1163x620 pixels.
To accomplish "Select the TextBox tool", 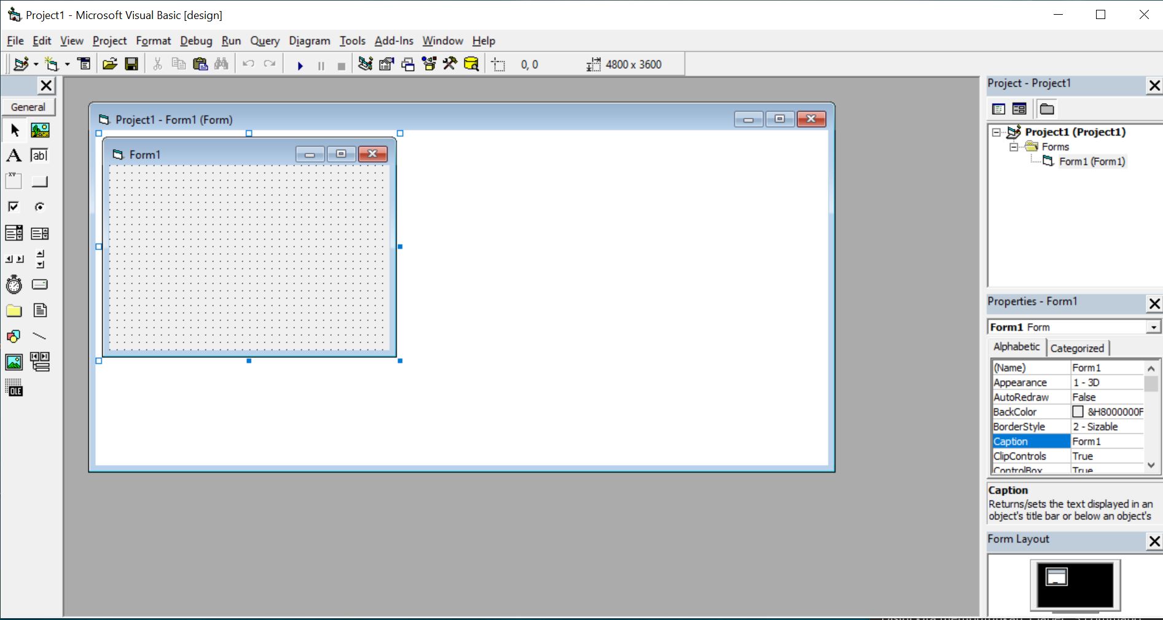I will (x=40, y=155).
